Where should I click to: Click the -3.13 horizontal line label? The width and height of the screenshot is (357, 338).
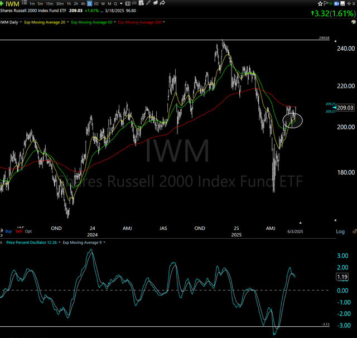(326, 324)
